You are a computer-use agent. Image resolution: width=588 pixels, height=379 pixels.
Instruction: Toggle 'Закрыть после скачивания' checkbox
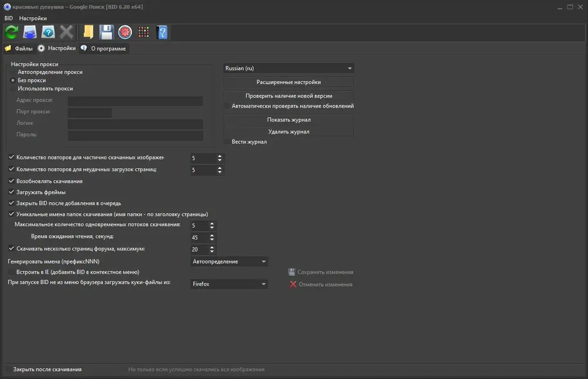[x=8, y=370]
